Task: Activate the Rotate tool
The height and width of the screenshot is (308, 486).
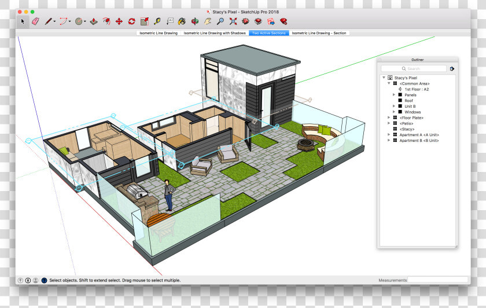Action: click(132, 21)
